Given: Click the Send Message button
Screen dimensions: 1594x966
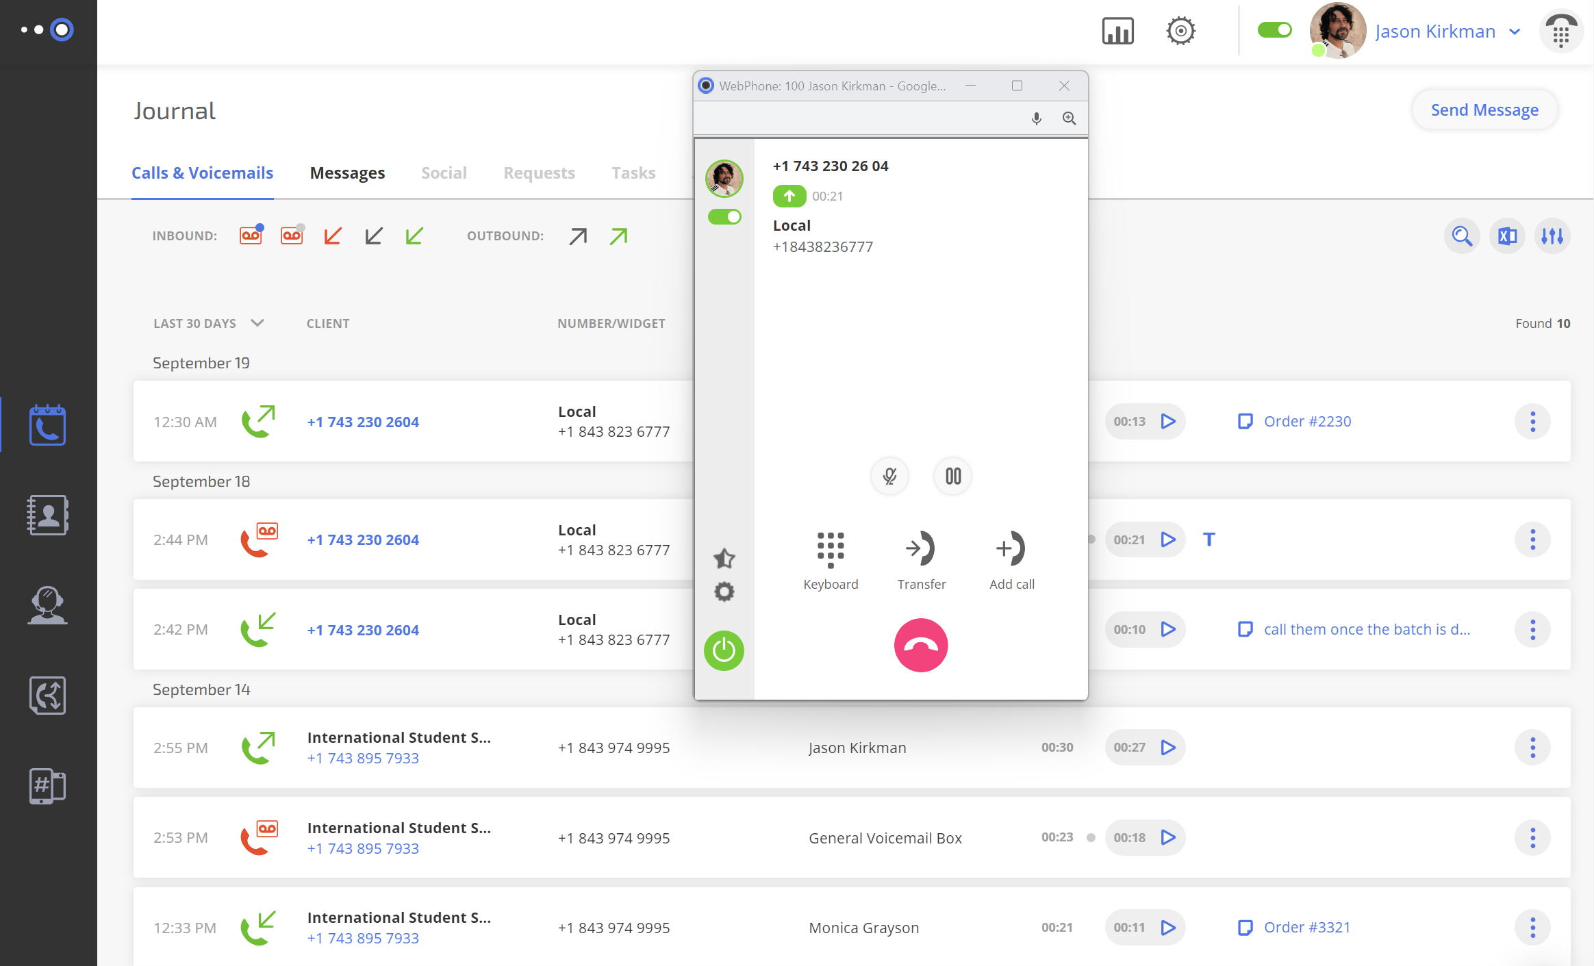Looking at the screenshot, I should (1484, 110).
